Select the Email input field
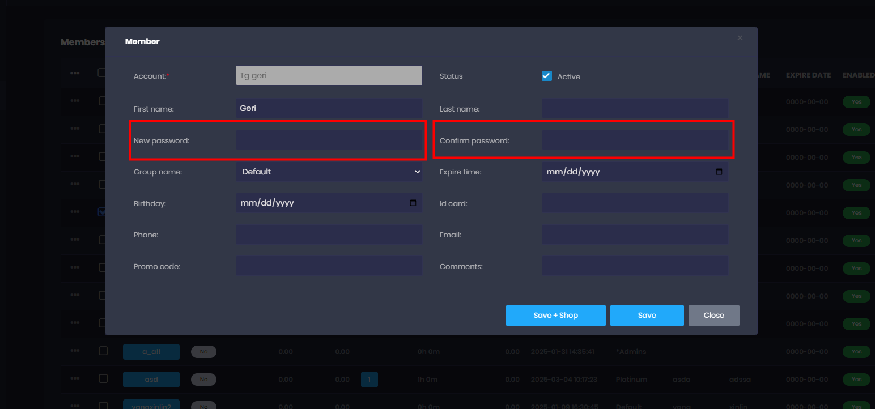This screenshot has width=875, height=409. point(635,235)
